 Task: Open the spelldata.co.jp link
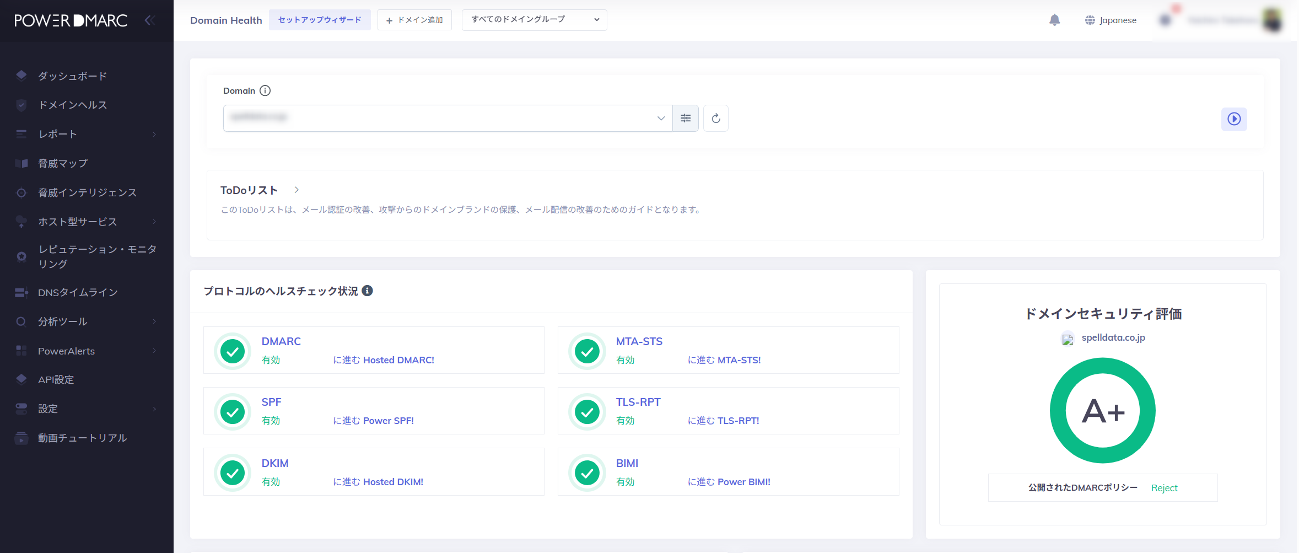tap(1113, 338)
